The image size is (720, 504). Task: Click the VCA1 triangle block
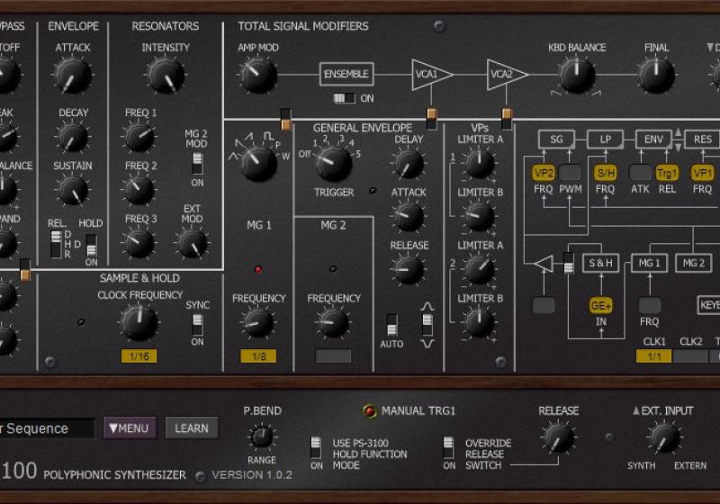(429, 75)
